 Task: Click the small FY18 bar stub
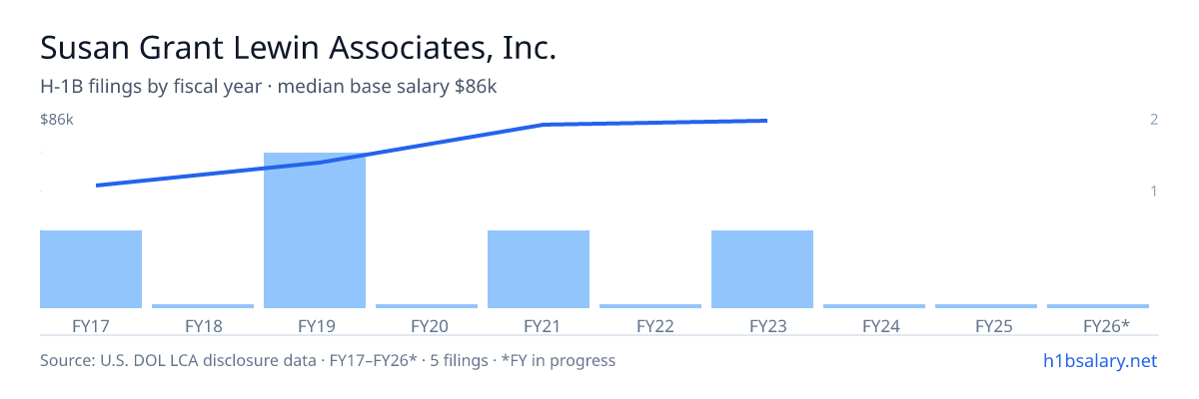tap(203, 306)
